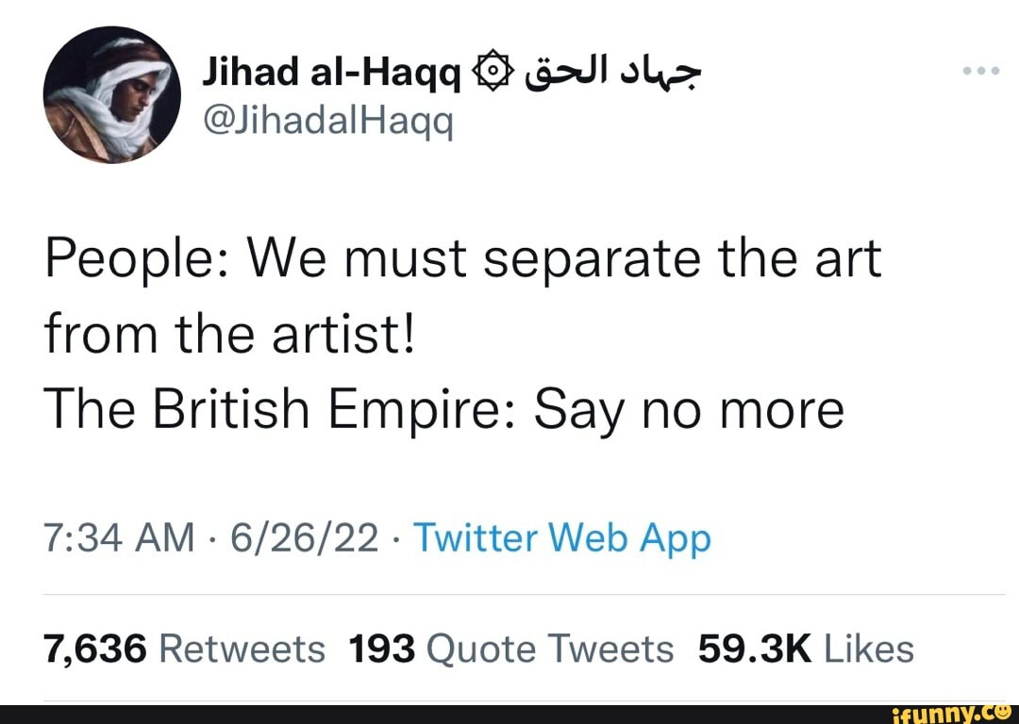
Task: Click the "People: We must separate" line
Action: point(462,258)
